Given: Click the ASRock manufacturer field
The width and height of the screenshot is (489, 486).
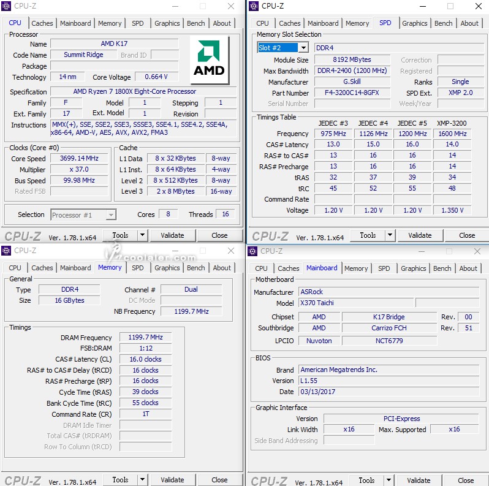Looking at the screenshot, I should coord(389,292).
